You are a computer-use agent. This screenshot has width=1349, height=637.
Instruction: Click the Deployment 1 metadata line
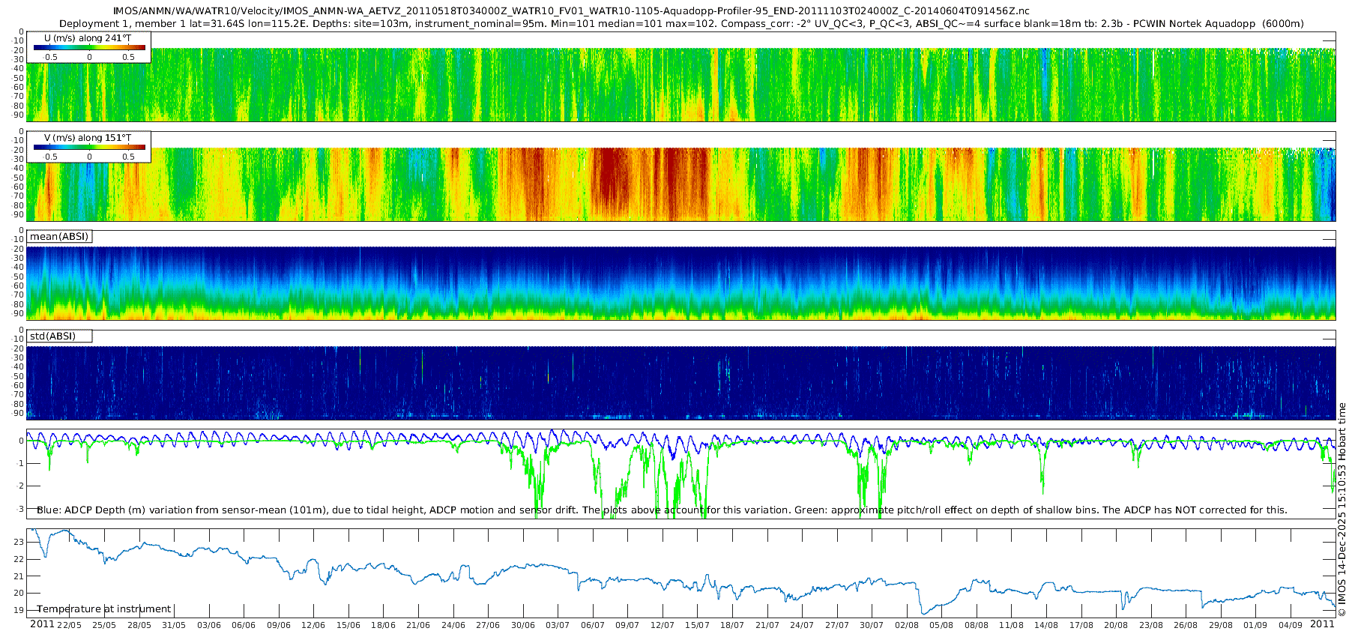point(681,24)
